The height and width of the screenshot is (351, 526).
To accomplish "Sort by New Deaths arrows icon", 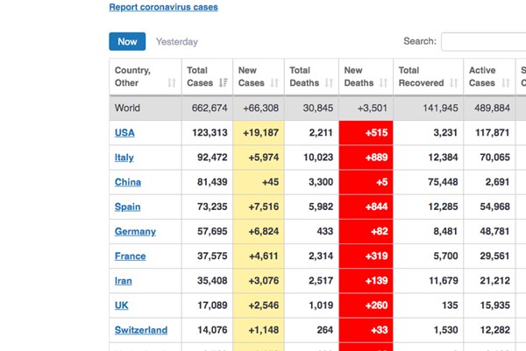I will tap(384, 83).
